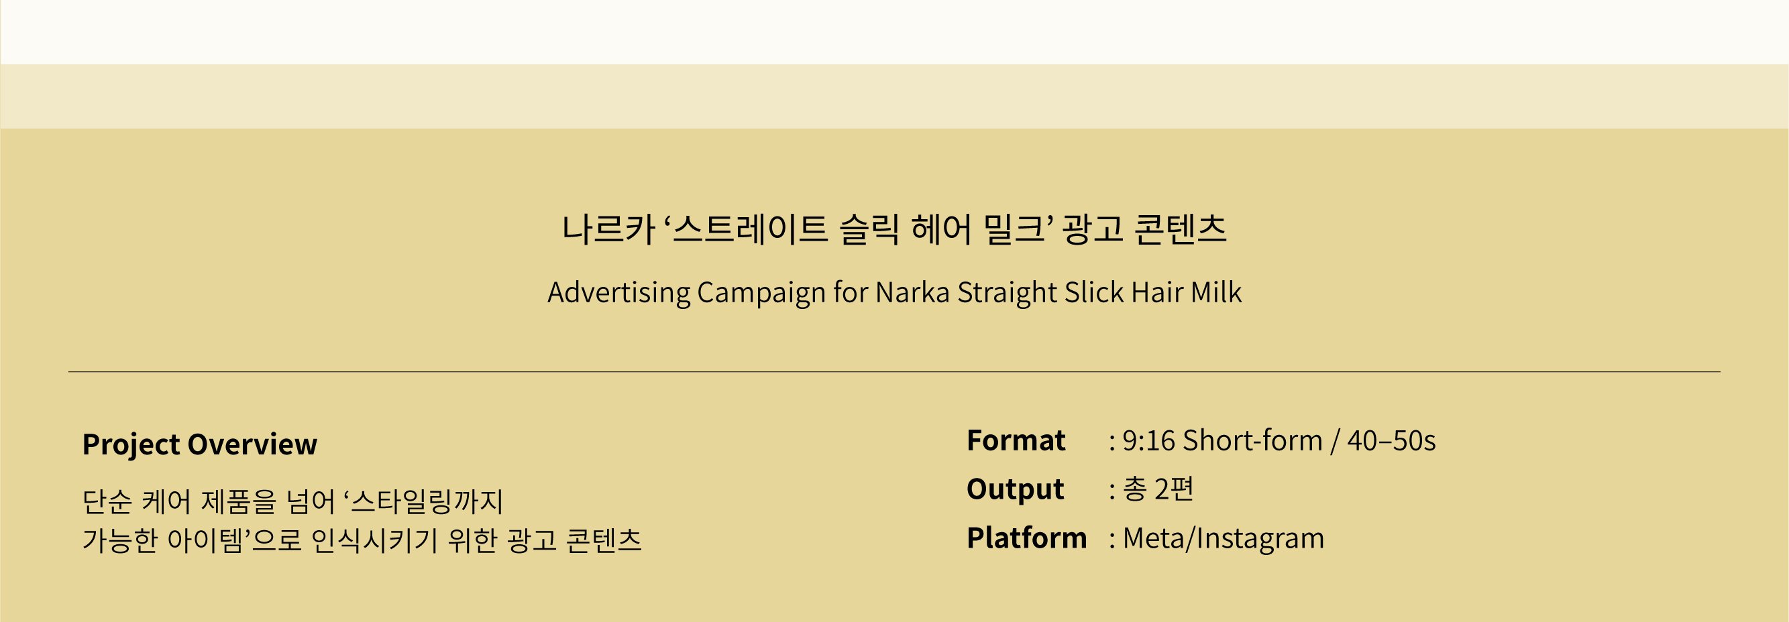Select the "Format" label

pyautogui.click(x=1016, y=441)
